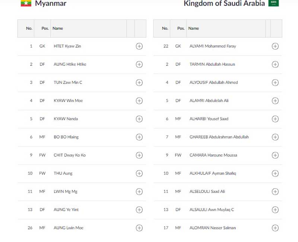Expand CHIT Dway Ko Ko details

click(139, 155)
